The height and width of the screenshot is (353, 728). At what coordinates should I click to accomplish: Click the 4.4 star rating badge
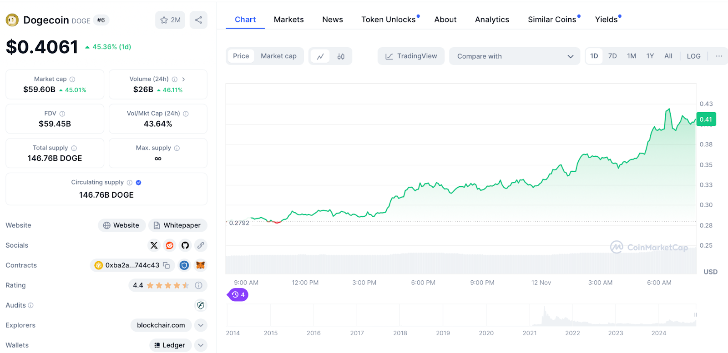168,285
